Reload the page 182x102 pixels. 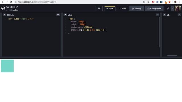11,2
